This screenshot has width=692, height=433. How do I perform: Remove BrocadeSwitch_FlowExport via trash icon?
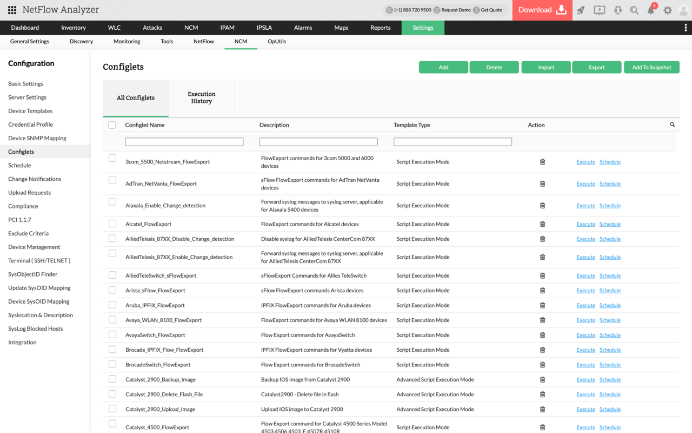(542, 365)
